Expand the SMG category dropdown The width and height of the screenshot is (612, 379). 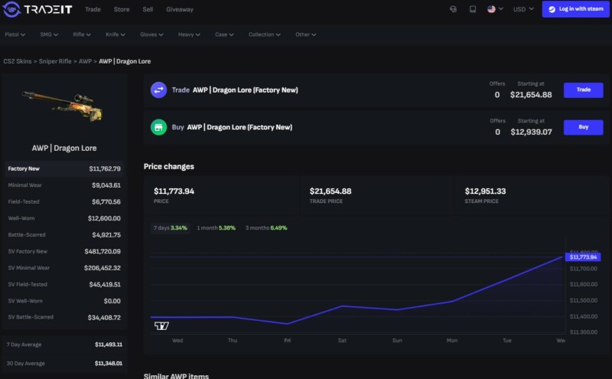[49, 34]
